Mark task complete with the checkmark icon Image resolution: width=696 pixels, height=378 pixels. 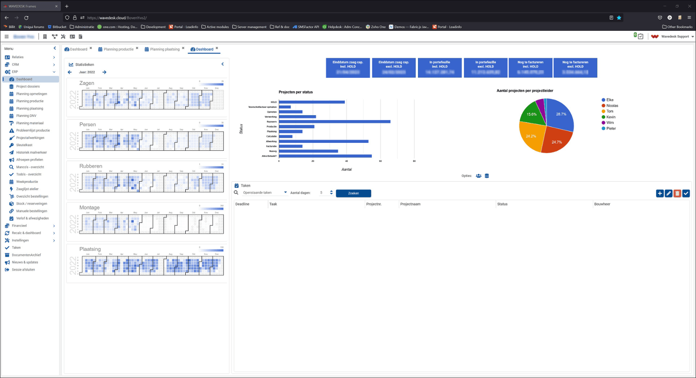tap(686, 193)
